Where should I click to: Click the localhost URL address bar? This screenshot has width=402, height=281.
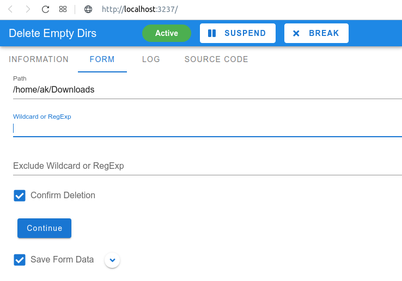click(140, 9)
